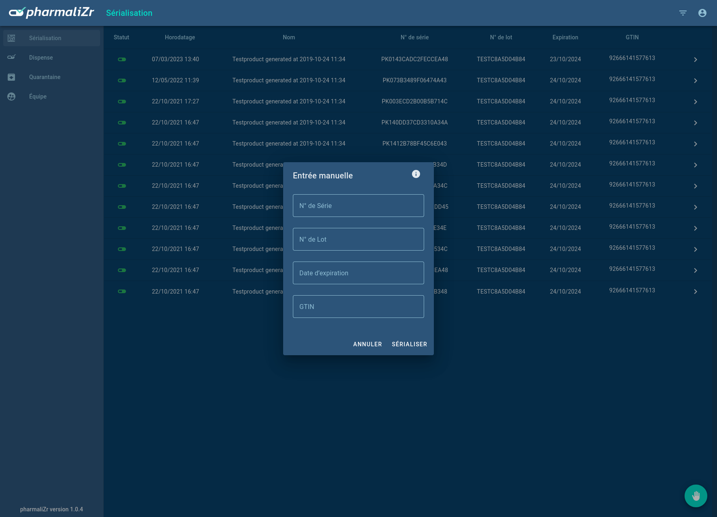Image resolution: width=717 pixels, height=517 pixels.
Task: Click the info icon in Entrée manuelle dialog
Action: point(416,174)
